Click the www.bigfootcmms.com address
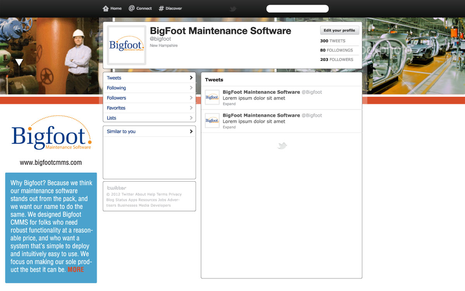The image size is (465, 291). click(51, 163)
